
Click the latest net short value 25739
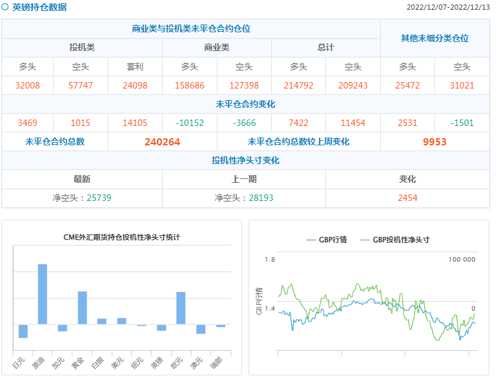point(82,198)
